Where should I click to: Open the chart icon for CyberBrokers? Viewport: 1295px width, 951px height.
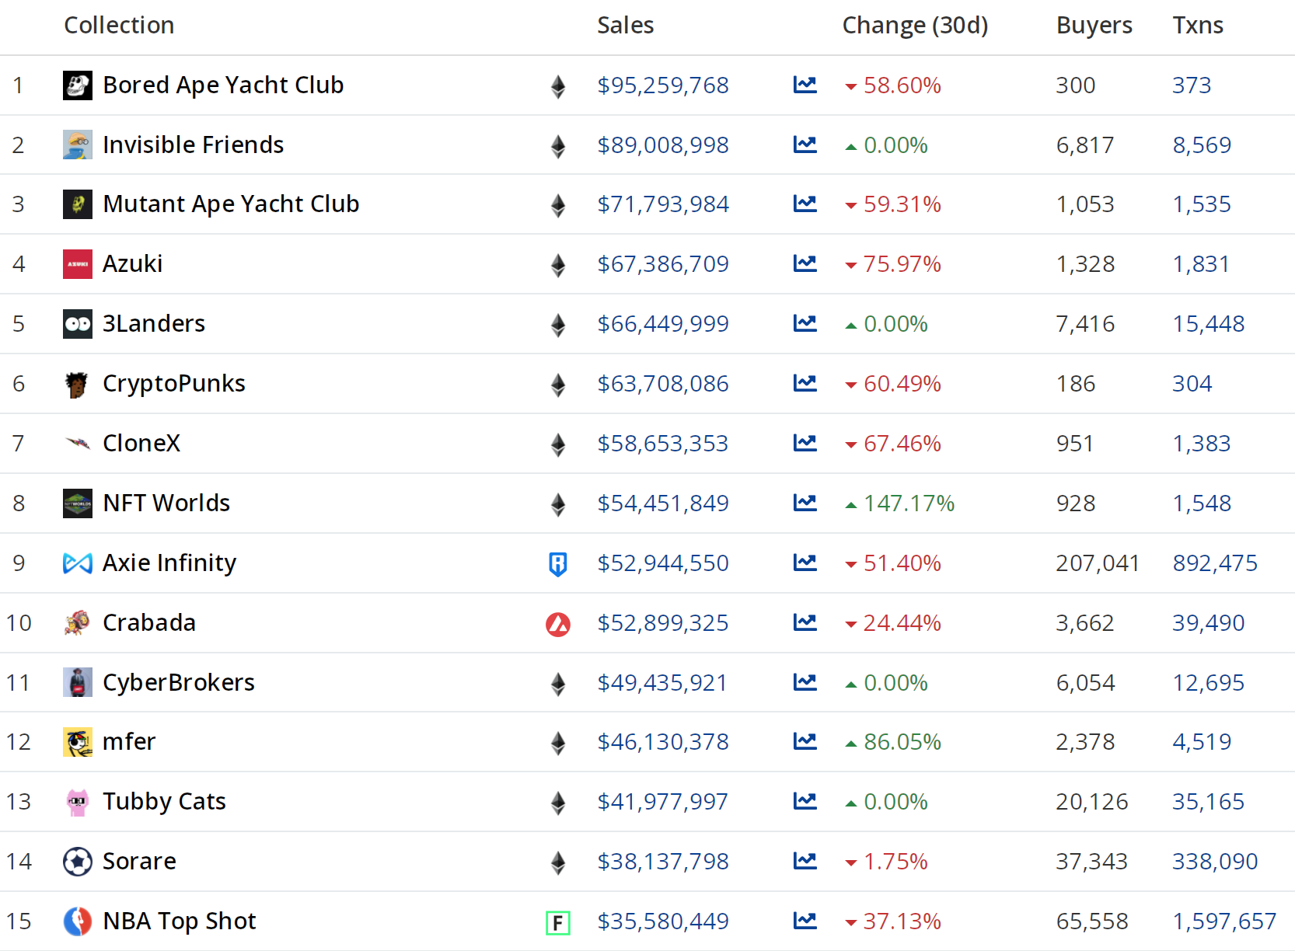point(805,682)
